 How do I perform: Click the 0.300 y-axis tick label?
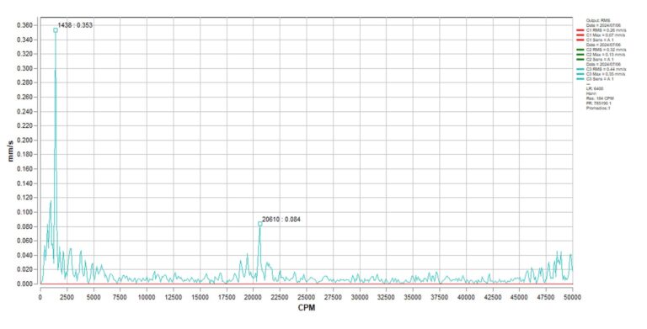(x=24, y=68)
